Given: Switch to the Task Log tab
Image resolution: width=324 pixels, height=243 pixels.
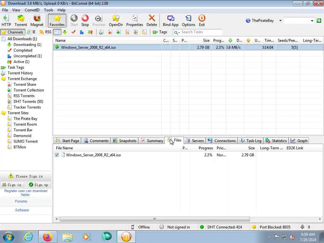Looking at the screenshot, I should tap(251, 141).
